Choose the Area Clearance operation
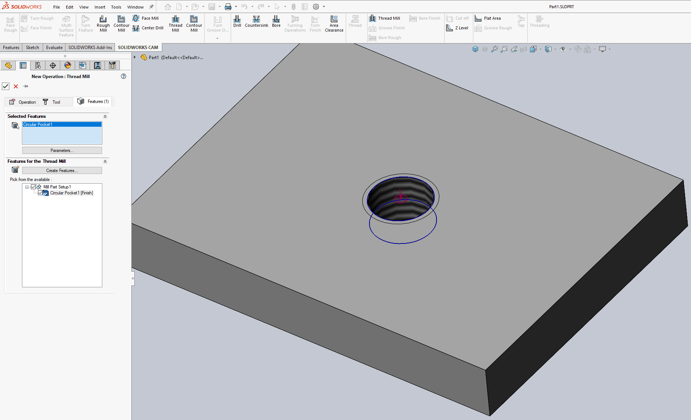 (x=334, y=24)
